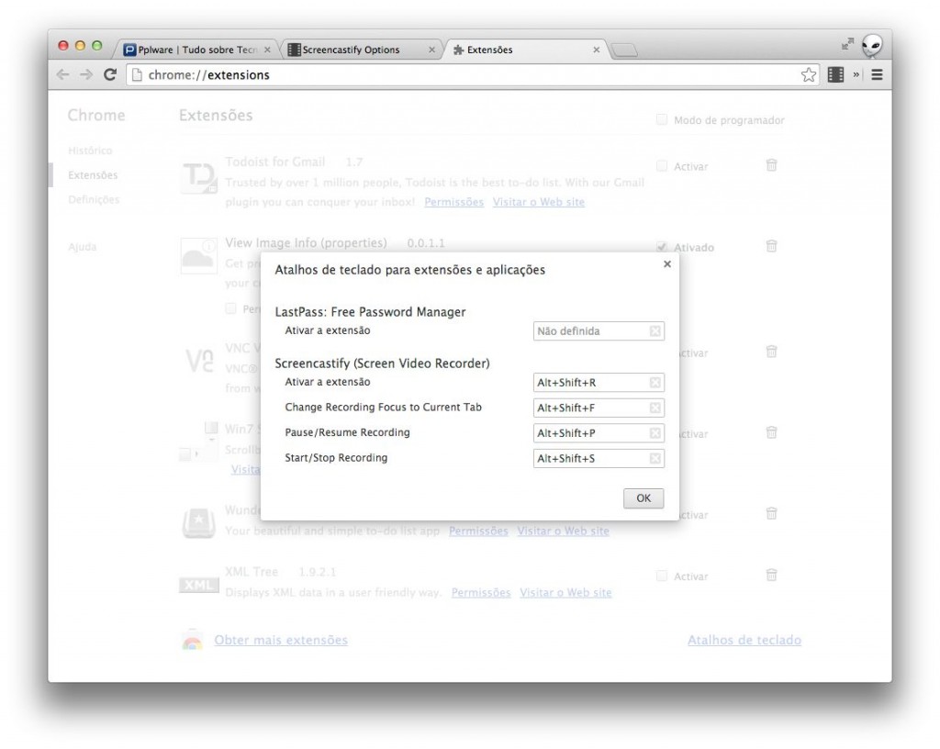Clear the Alt+Shift+R shortcut

coord(655,382)
